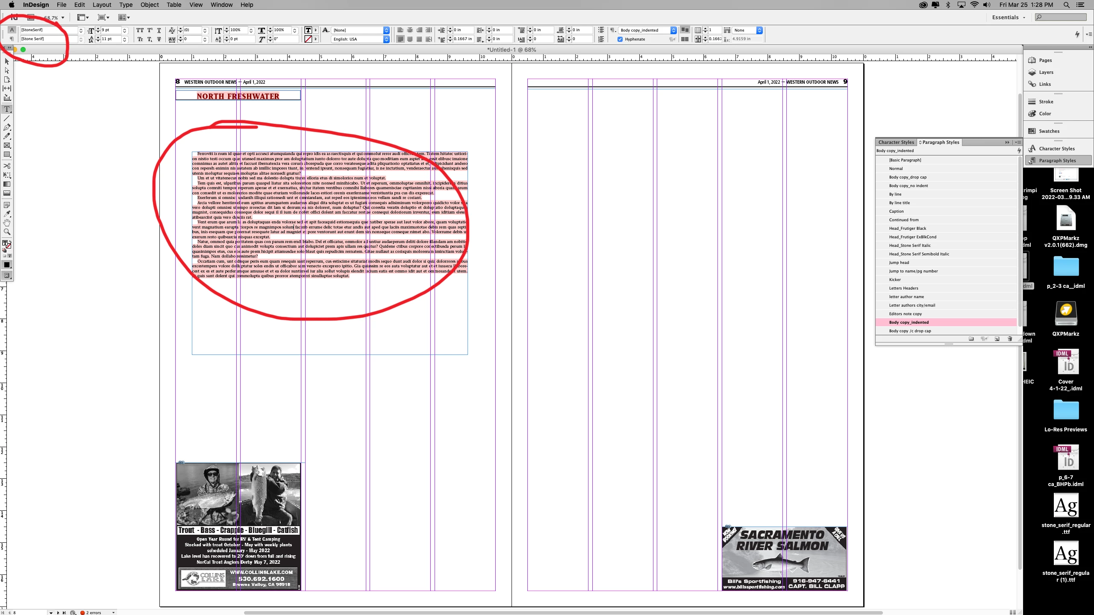
Task: Open the English: USA language dropdown
Action: click(x=386, y=39)
